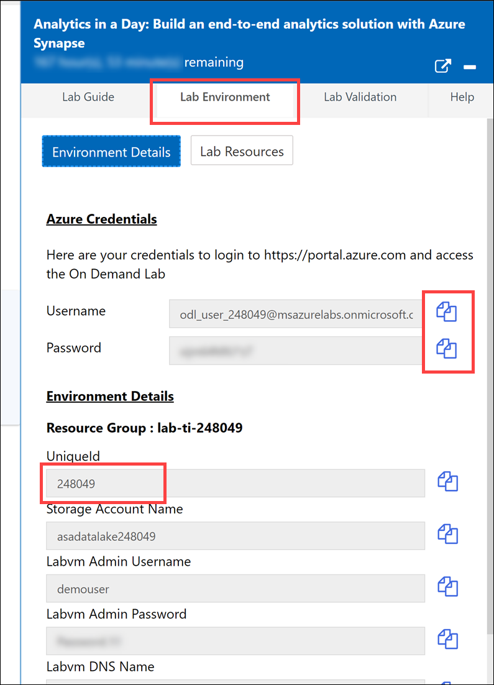494x685 pixels.
Task: Go to the Help tab
Action: tap(462, 97)
